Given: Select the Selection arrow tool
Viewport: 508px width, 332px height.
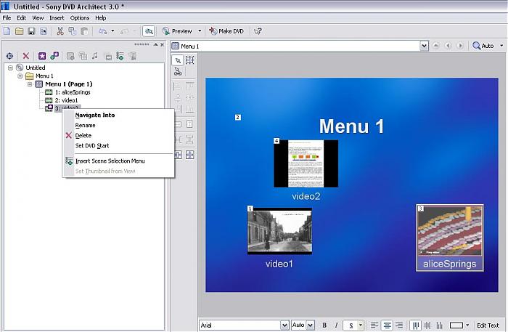Looking at the screenshot, I should point(177,60).
